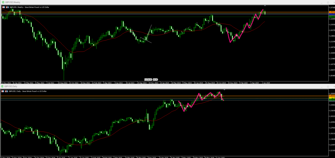
Task: Select the 'GBPUSD,Weekly' title bar text
Action: point(13,2)
